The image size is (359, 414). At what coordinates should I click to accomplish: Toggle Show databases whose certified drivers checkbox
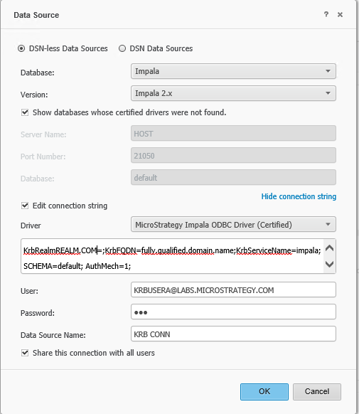25,112
